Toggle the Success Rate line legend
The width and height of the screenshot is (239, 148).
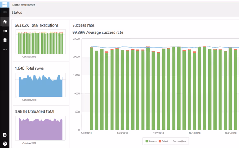pyautogui.click(x=178, y=141)
